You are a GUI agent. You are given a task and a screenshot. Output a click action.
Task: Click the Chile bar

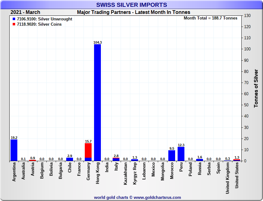[x=70, y=159]
